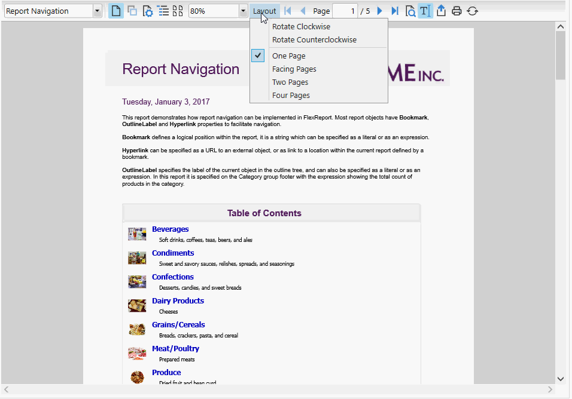
Task: Open the Beverages link
Action: point(171,229)
